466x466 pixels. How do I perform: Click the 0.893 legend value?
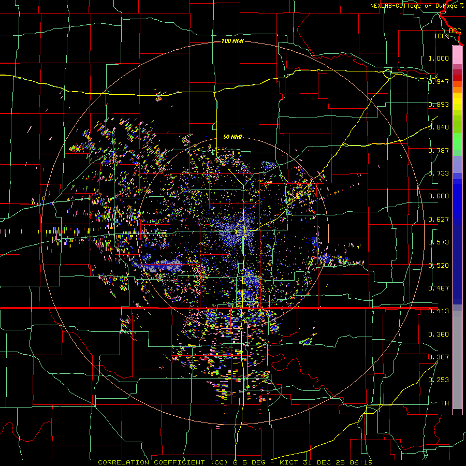tap(439, 104)
